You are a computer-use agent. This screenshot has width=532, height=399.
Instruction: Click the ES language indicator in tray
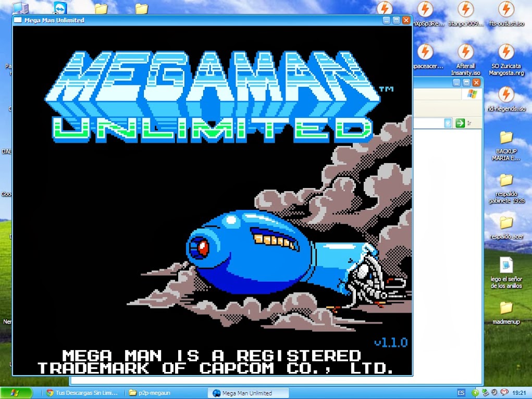[461, 393]
